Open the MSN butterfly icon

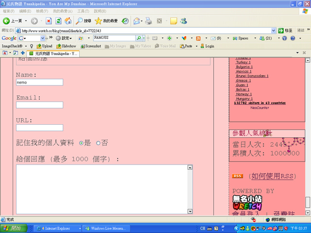[184, 38]
